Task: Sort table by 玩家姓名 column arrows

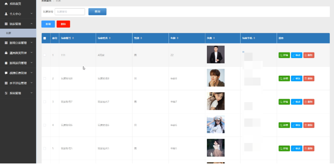Action: point(110,38)
